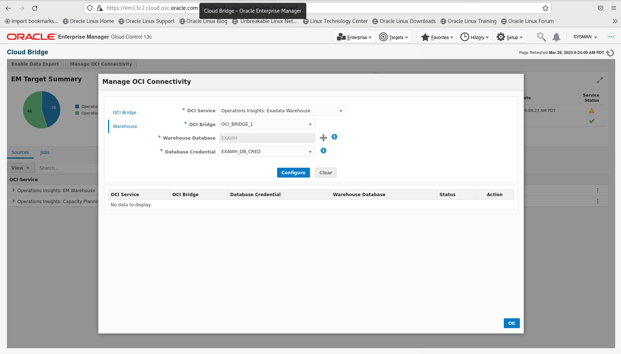Image resolution: width=621 pixels, height=354 pixels.
Task: Open Oracle Linux Downloads bookmark
Action: (404, 21)
